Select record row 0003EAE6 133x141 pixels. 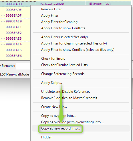point(14,56)
